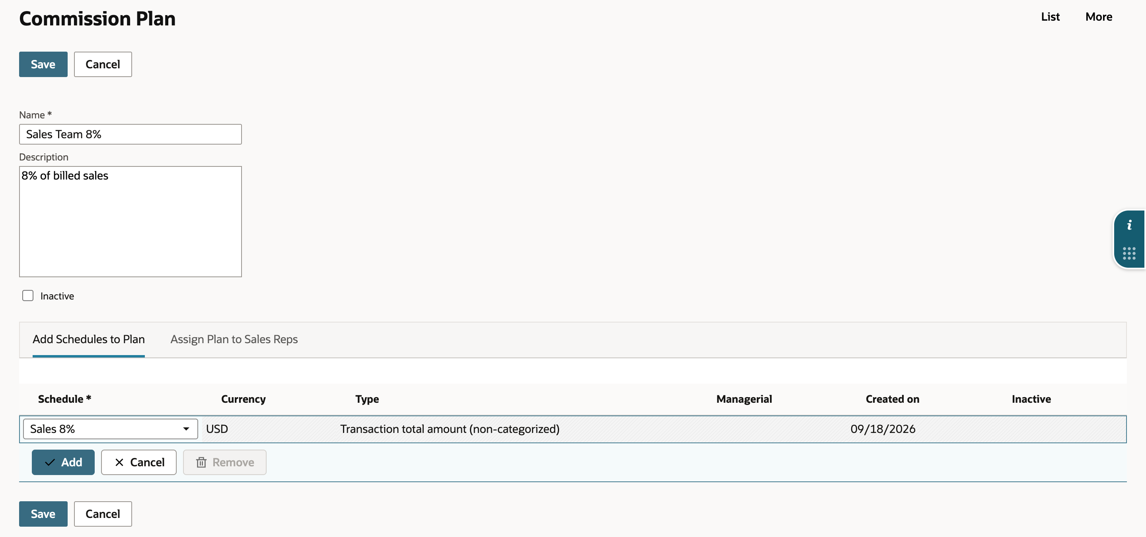
Task: Click the X icon on schedule Cancel
Action: coord(119,462)
